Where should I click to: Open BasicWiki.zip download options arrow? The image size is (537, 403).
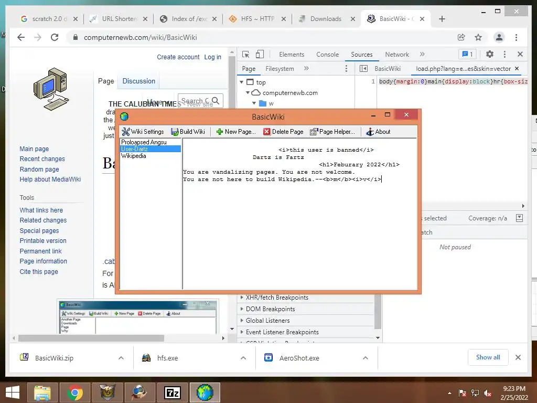(121, 358)
